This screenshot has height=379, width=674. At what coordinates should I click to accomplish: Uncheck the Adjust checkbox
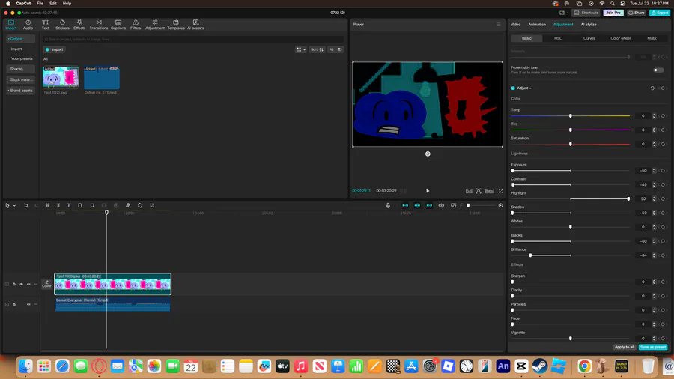point(513,88)
